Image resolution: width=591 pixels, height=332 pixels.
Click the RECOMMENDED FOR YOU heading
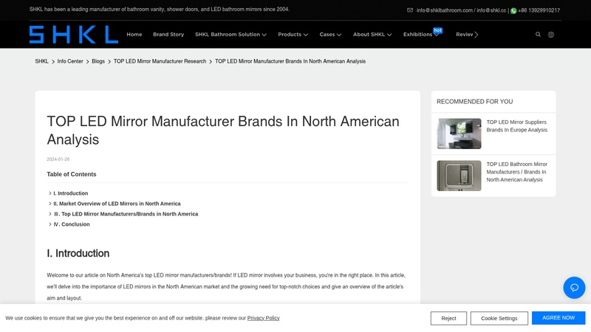(x=474, y=102)
